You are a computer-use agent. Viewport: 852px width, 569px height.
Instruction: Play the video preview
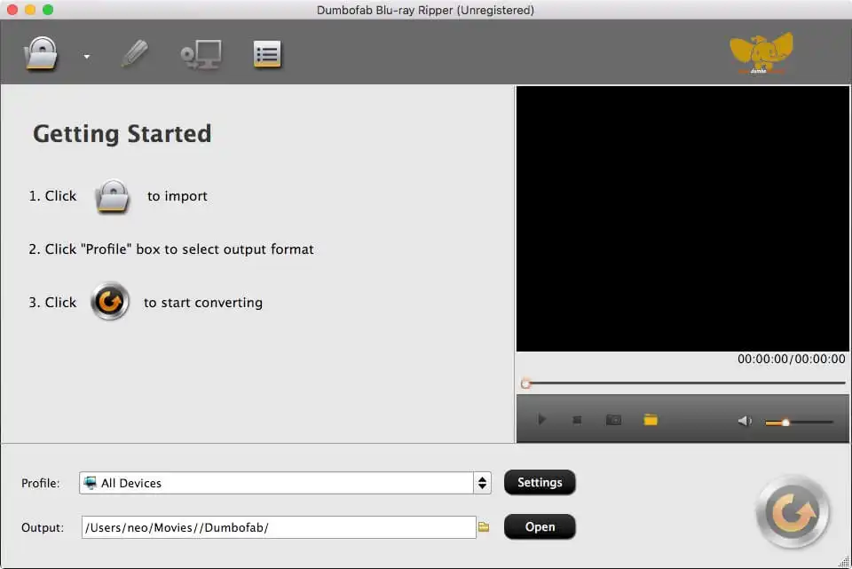(x=541, y=419)
